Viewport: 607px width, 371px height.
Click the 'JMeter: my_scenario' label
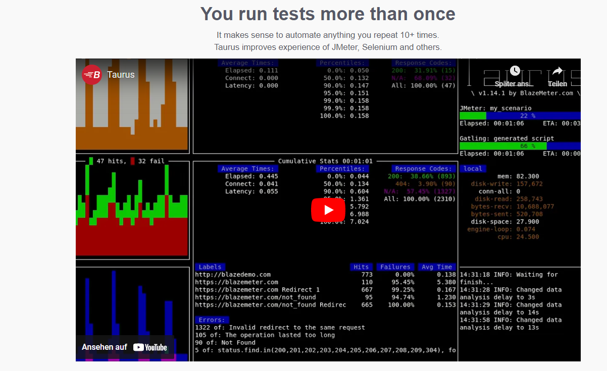tap(495, 108)
